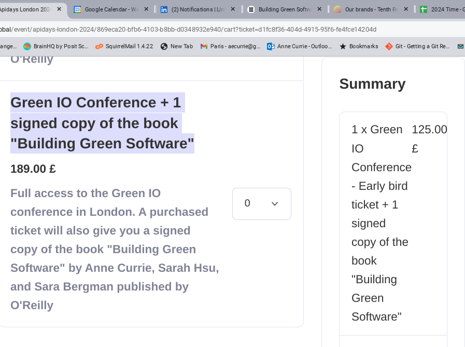The image size is (465, 347).
Task: Open the ticket quantity dropdown showing 0
Action: point(262,204)
